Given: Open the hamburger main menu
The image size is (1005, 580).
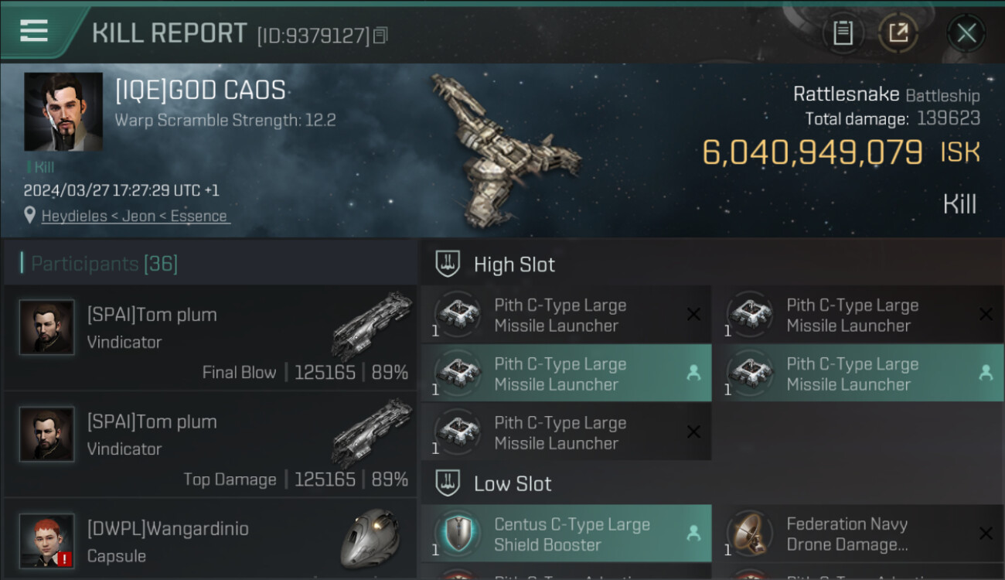Looking at the screenshot, I should [x=34, y=31].
